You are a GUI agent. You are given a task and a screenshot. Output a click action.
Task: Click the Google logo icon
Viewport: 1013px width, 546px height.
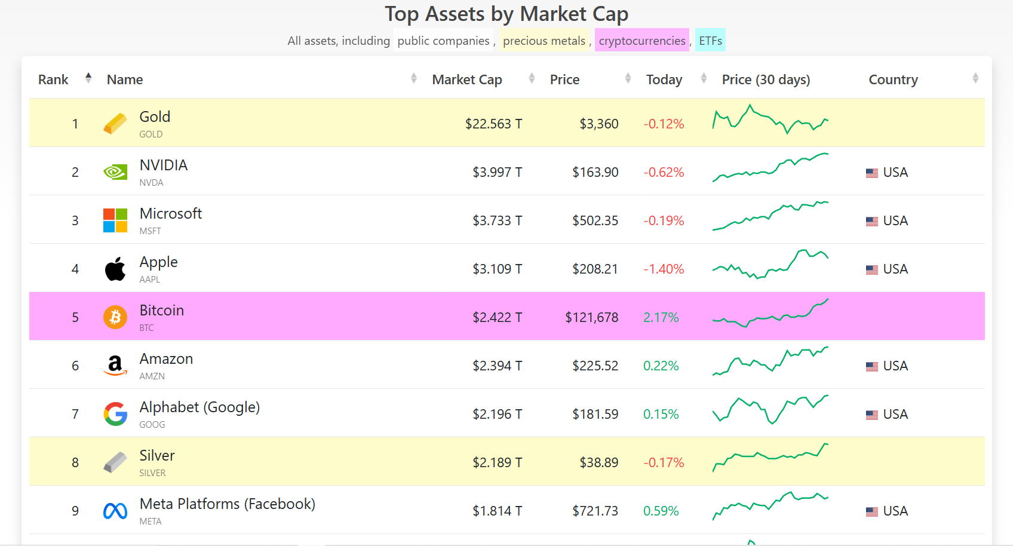[x=115, y=414]
